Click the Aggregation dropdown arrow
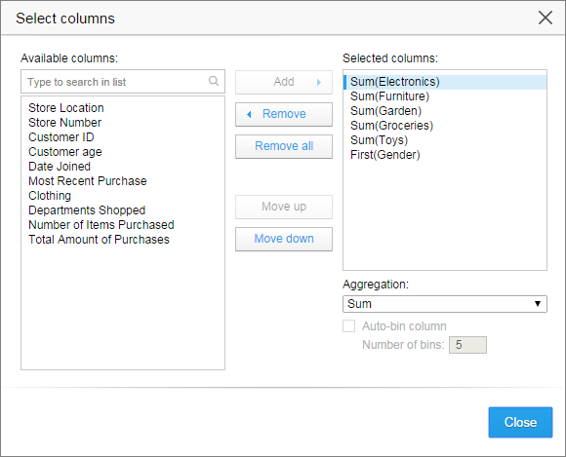566x457 pixels. click(x=538, y=304)
